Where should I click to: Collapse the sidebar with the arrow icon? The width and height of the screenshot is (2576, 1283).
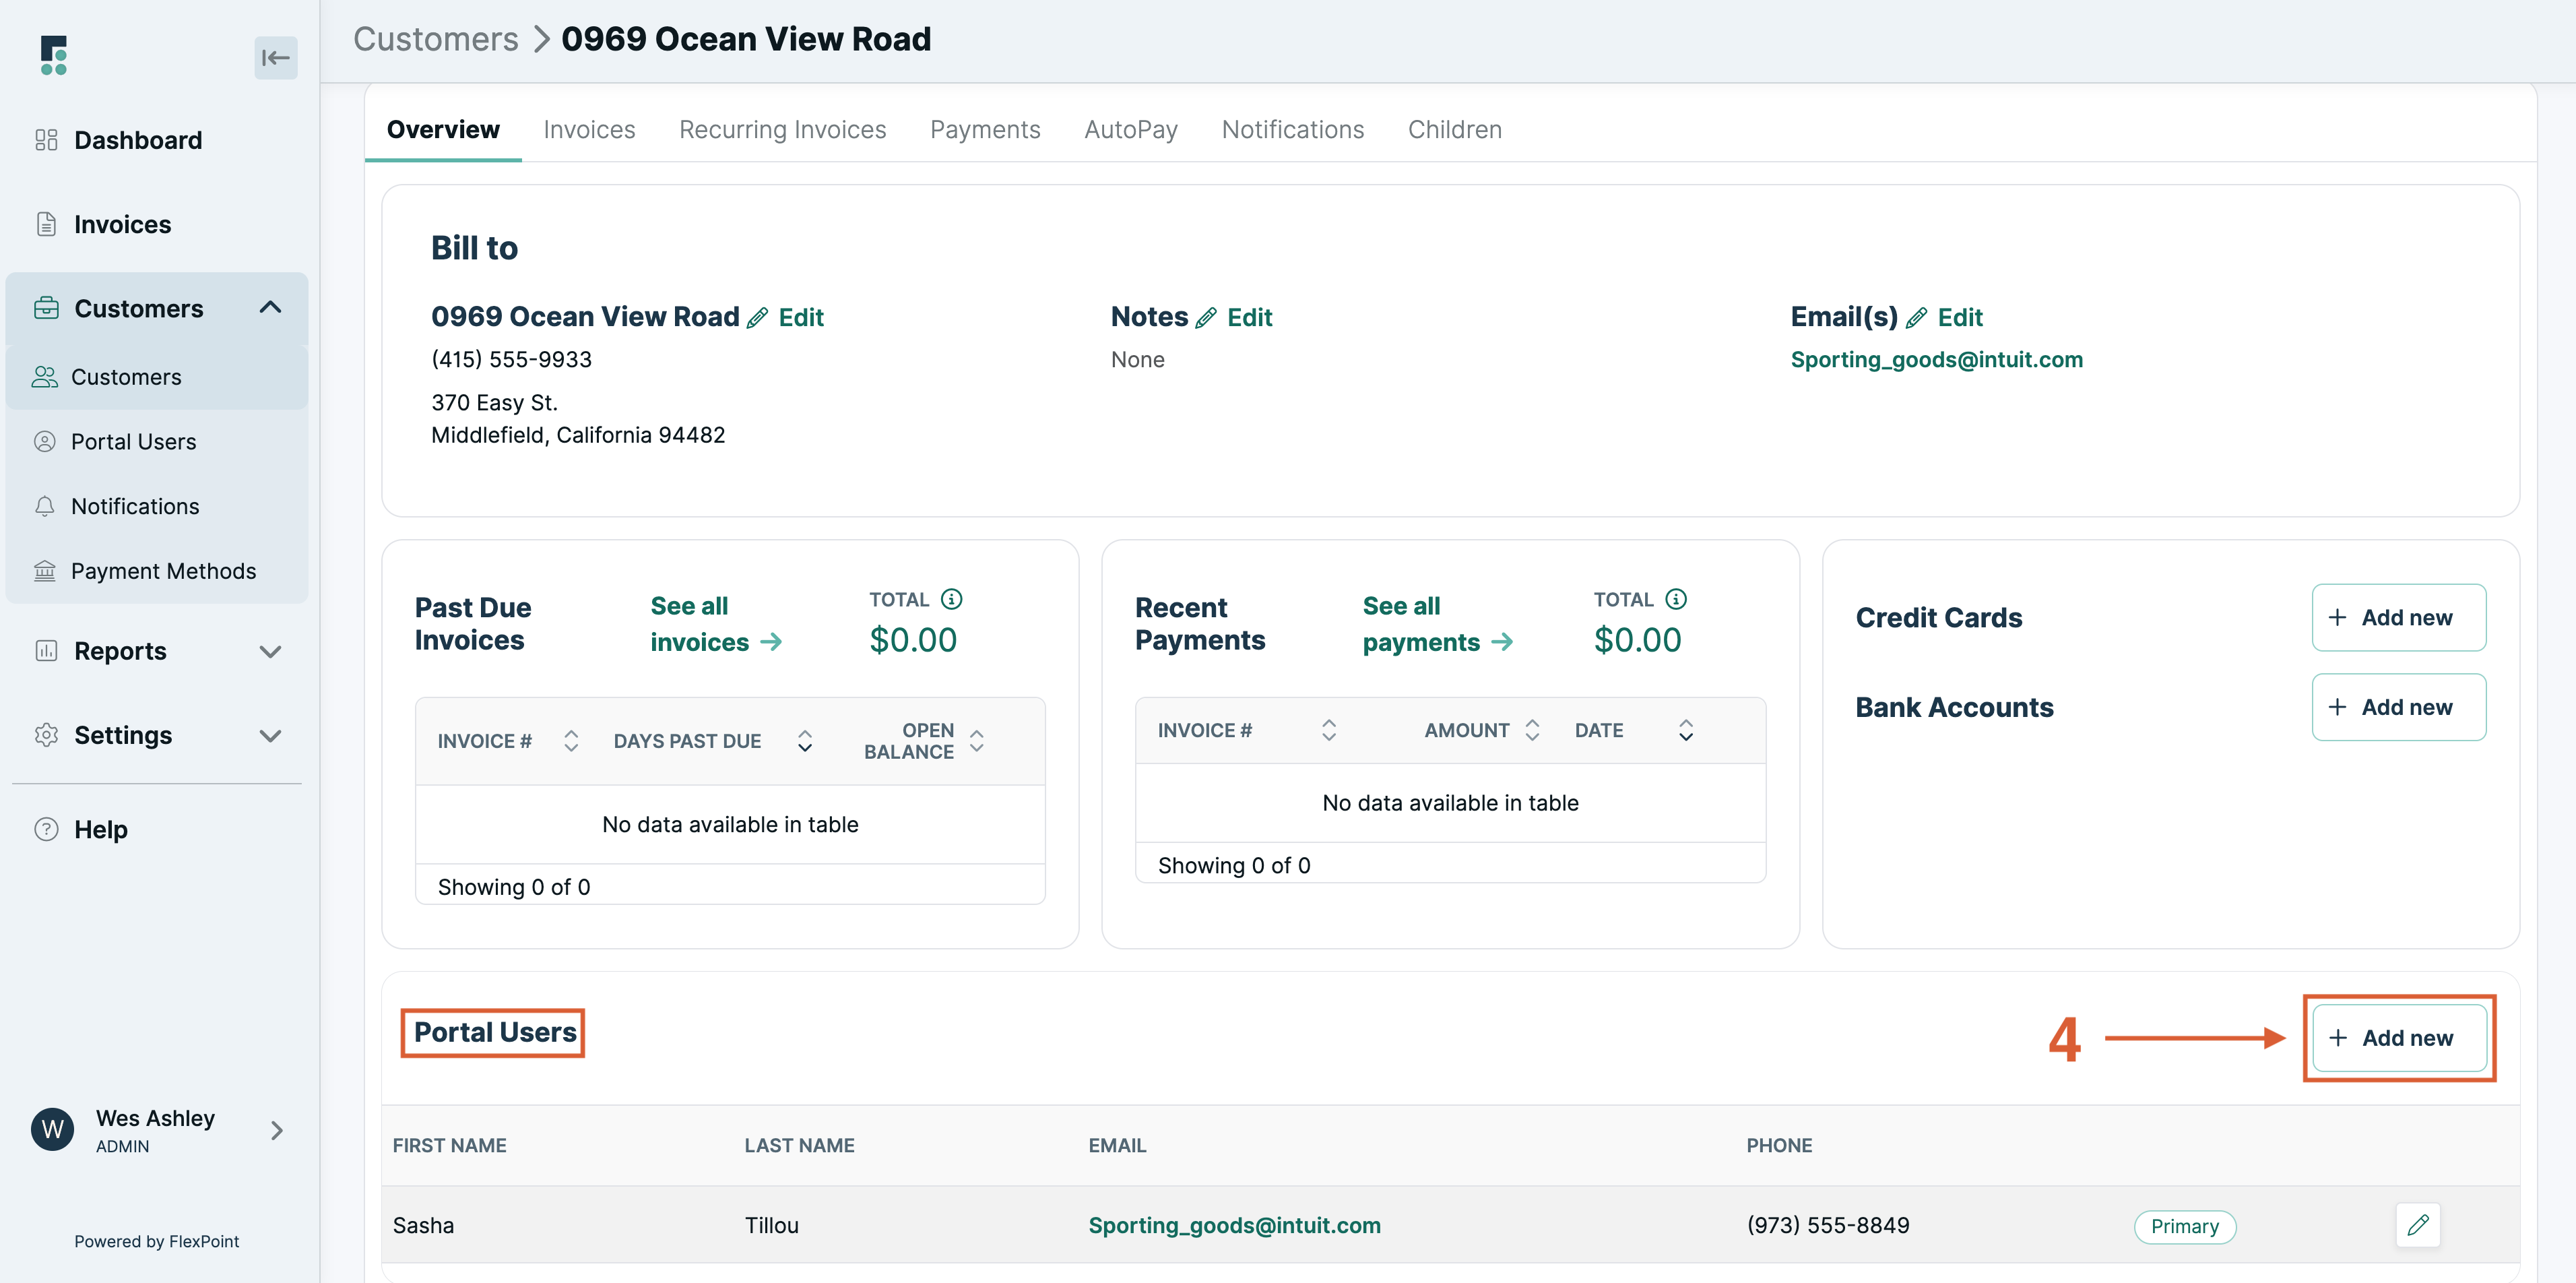pyautogui.click(x=275, y=58)
